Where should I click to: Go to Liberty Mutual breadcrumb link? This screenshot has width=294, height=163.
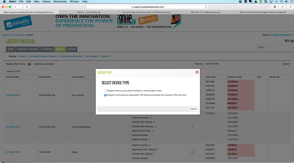(18, 35)
